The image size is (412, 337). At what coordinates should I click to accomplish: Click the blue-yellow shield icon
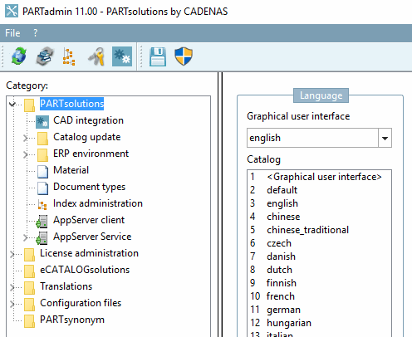(x=184, y=56)
